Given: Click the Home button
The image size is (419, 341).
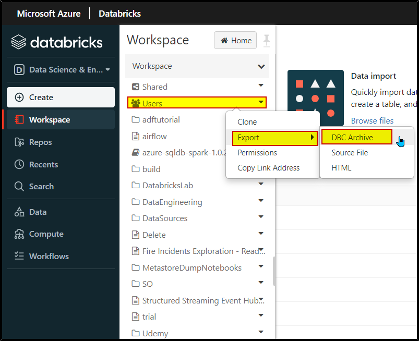Looking at the screenshot, I should [235, 40].
